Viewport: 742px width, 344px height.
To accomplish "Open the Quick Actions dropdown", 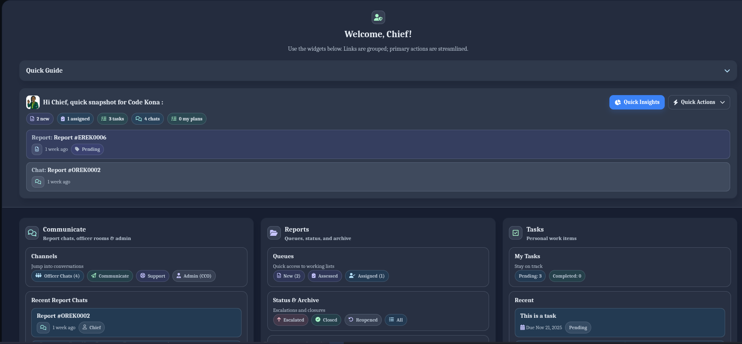I will (699, 102).
